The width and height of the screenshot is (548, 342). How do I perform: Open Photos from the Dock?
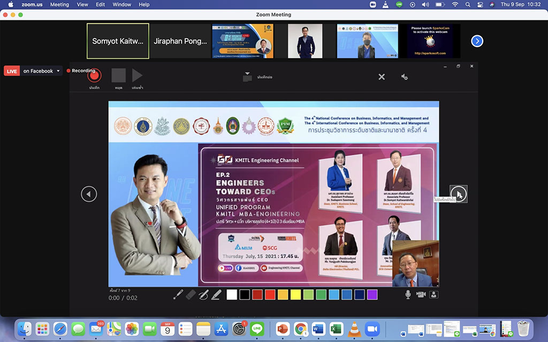132,329
